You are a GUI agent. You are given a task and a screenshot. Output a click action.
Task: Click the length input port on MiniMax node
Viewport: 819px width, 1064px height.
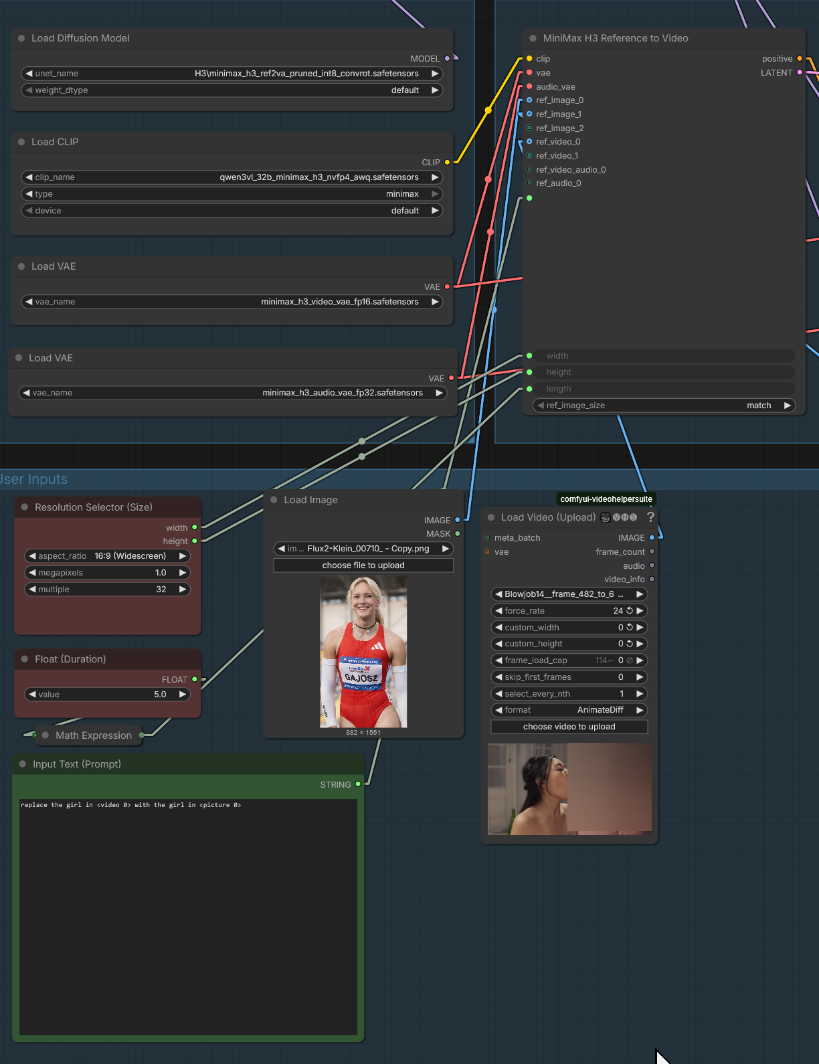tap(529, 389)
